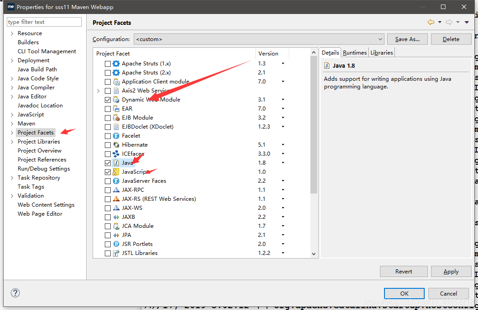This screenshot has width=478, height=310.
Task: Open the help question mark icon
Action: point(15,293)
